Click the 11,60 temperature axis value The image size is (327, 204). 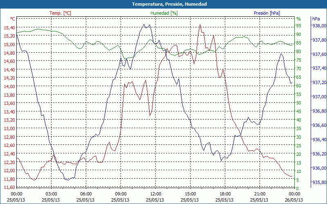9,187
